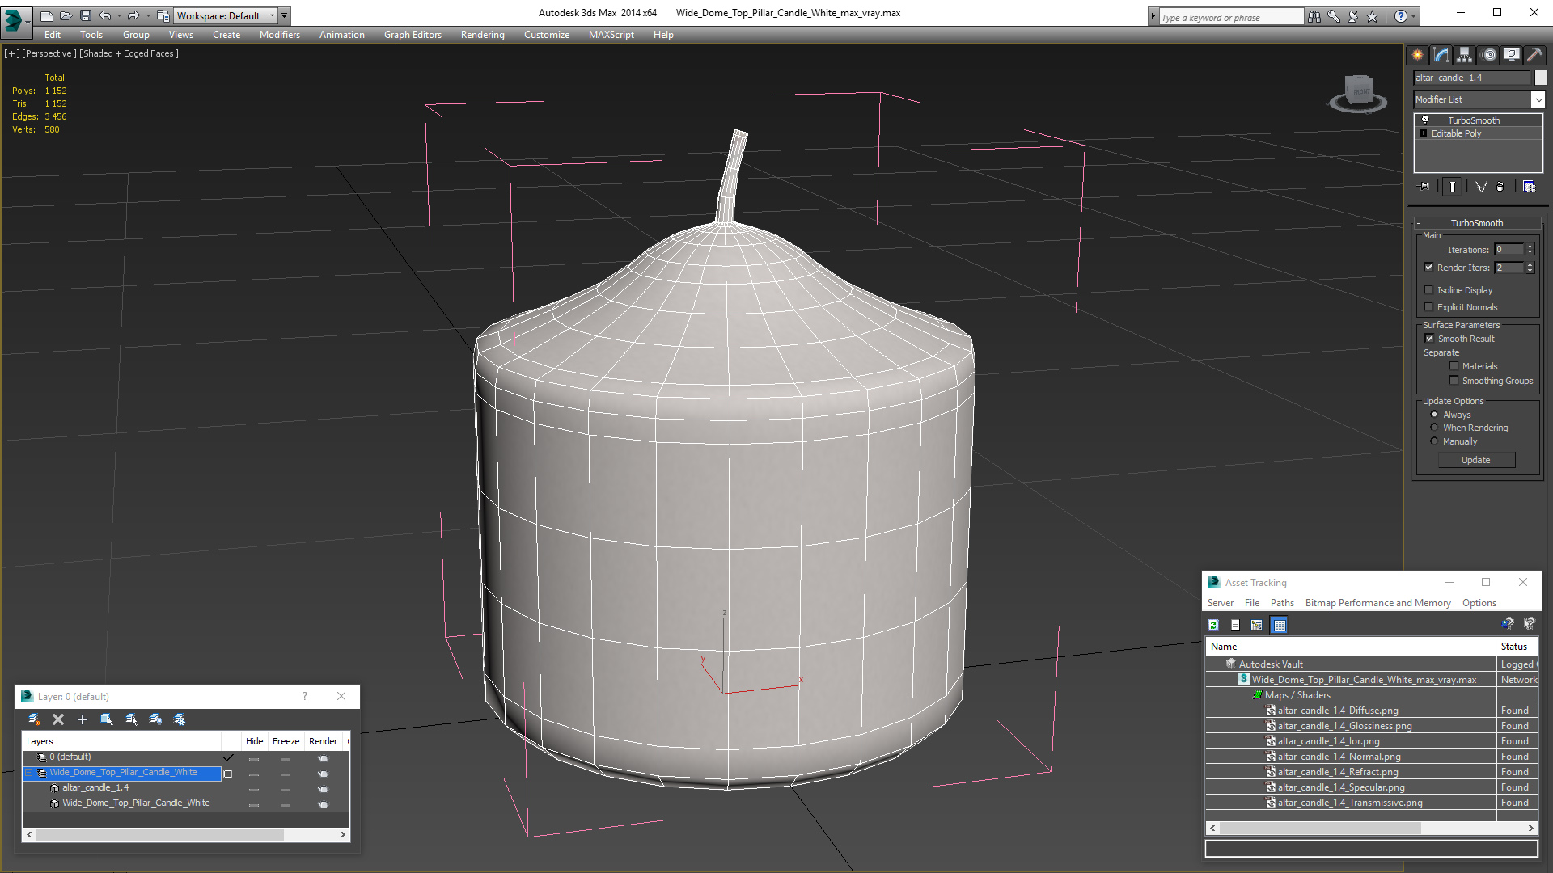
Task: Click Configure Modifier Sets icon
Action: point(1529,187)
